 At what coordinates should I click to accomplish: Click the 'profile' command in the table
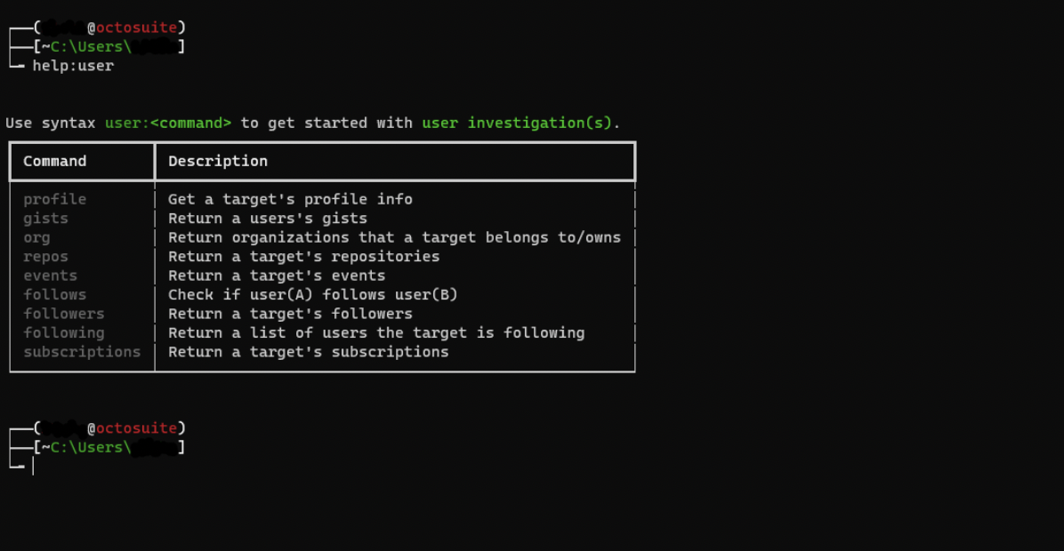[x=55, y=199]
